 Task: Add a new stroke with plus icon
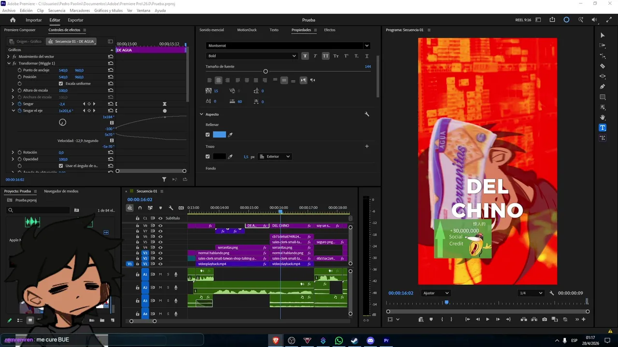click(367, 147)
